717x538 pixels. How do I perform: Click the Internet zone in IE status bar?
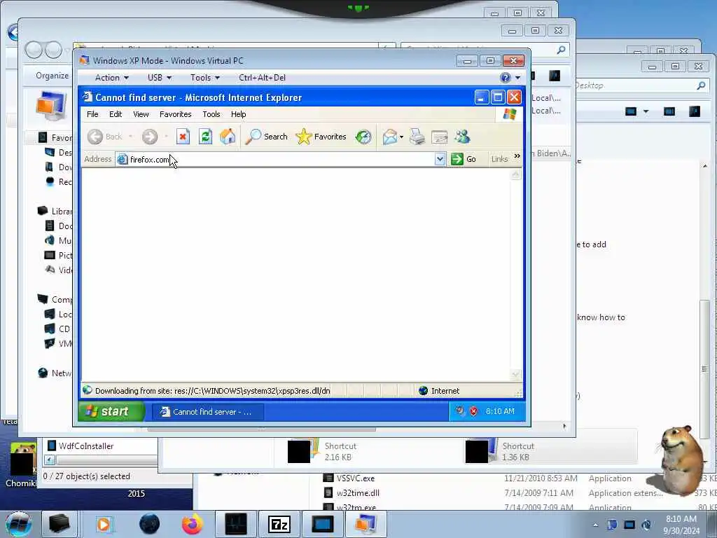439,391
